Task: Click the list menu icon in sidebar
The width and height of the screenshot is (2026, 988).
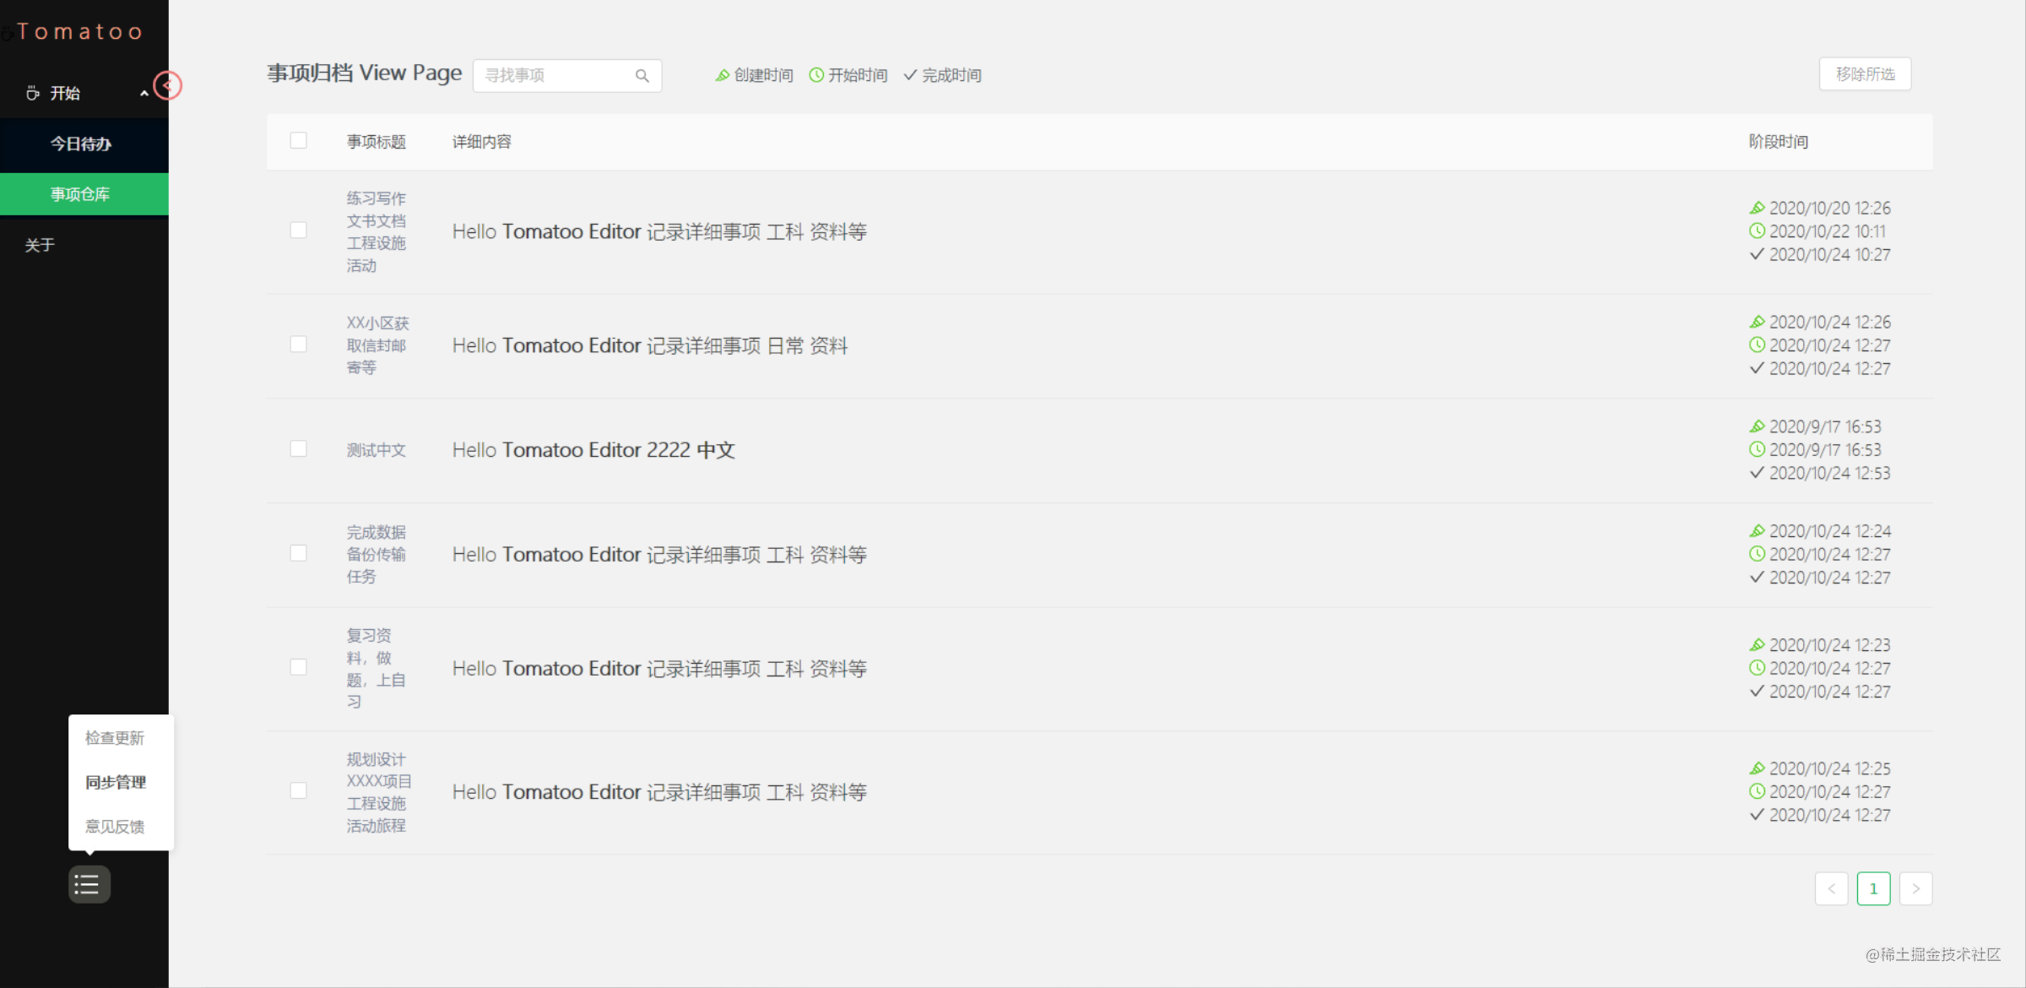Action: 89,884
